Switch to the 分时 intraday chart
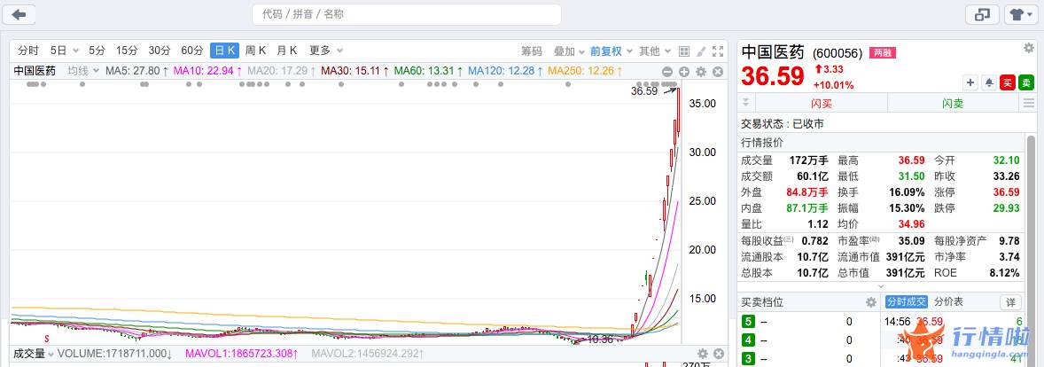 tap(28, 51)
